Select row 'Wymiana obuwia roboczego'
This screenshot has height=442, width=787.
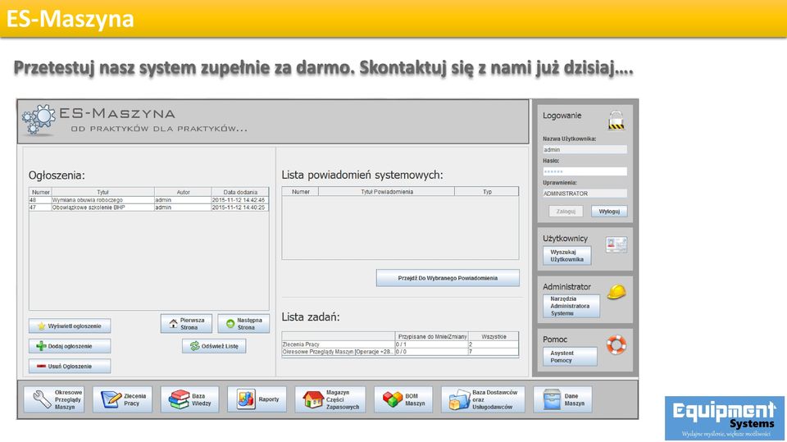(x=148, y=200)
